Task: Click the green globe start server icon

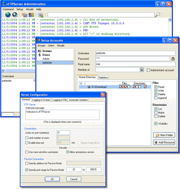Action: pyautogui.click(x=8, y=15)
